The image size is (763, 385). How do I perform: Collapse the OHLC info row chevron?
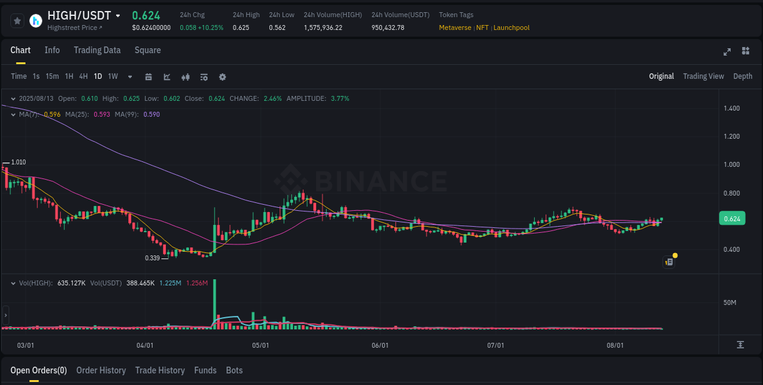pos(13,98)
